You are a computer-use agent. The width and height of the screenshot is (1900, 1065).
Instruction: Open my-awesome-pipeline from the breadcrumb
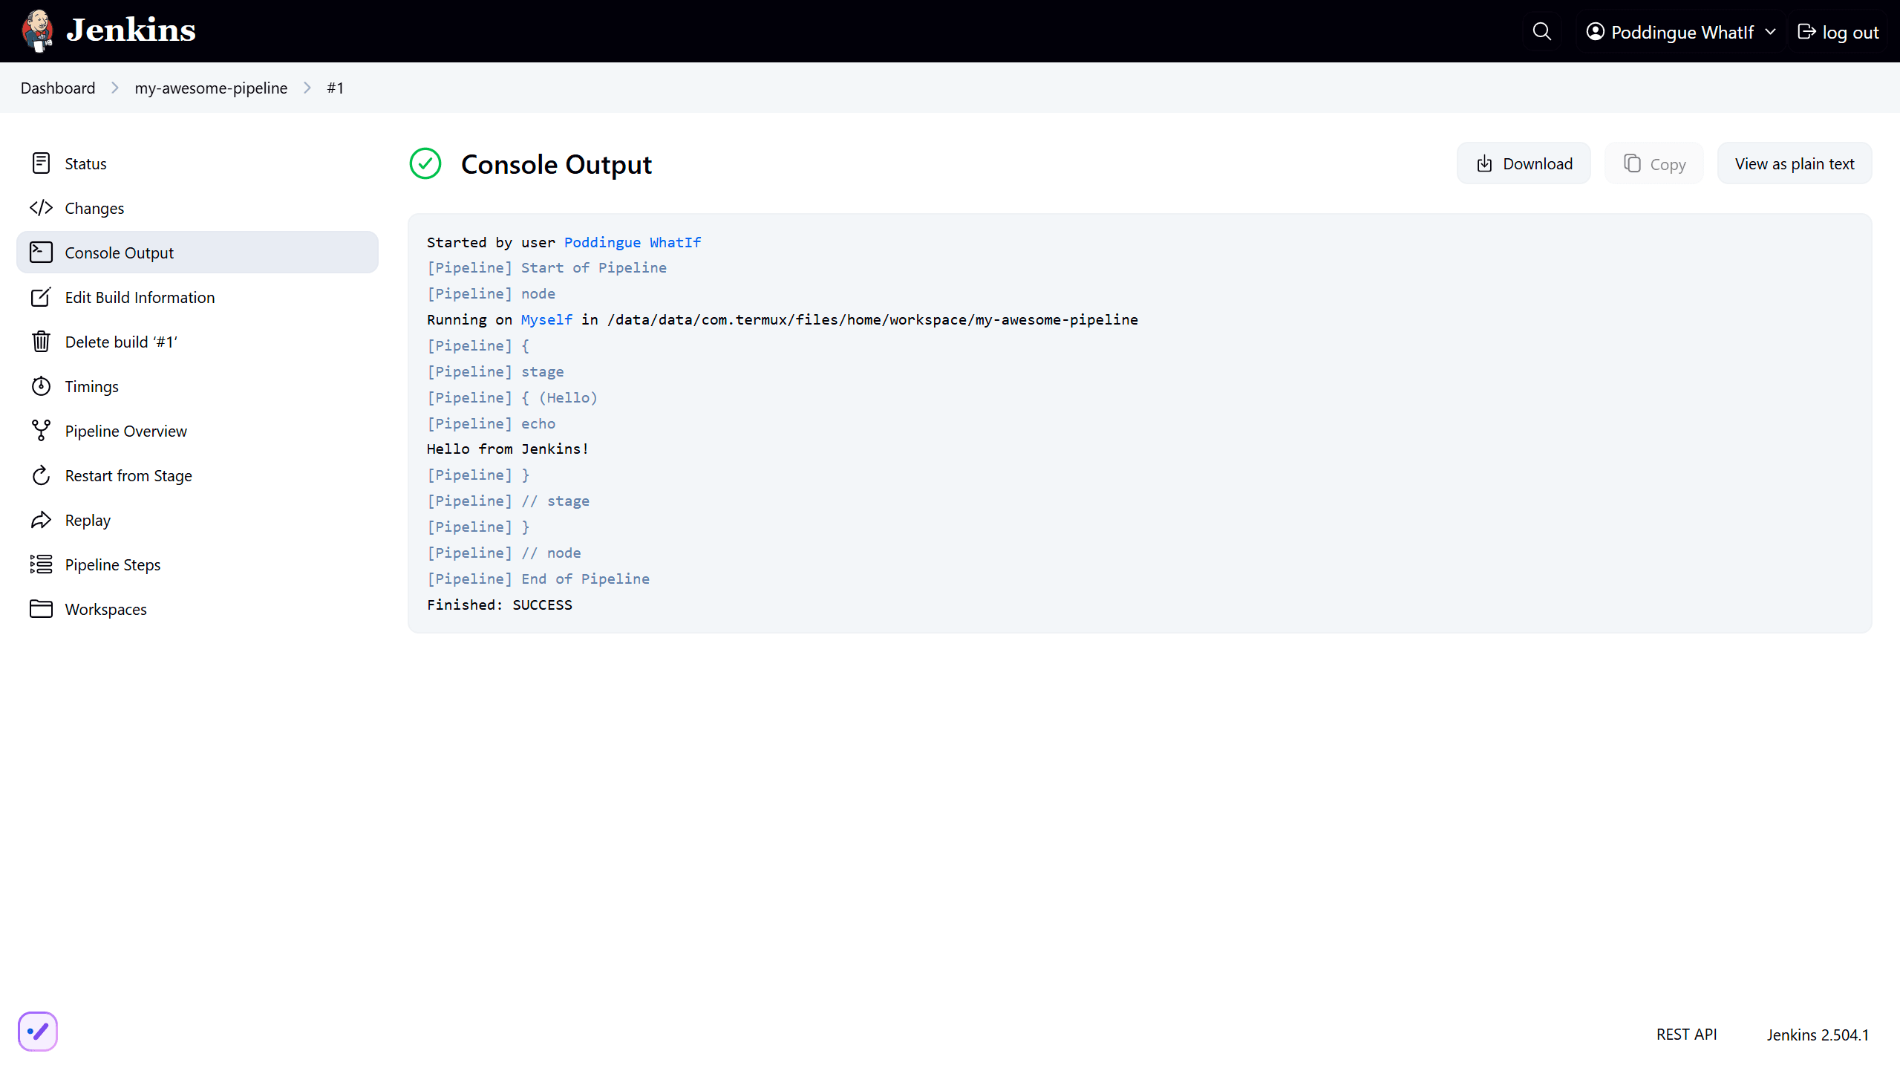point(210,88)
